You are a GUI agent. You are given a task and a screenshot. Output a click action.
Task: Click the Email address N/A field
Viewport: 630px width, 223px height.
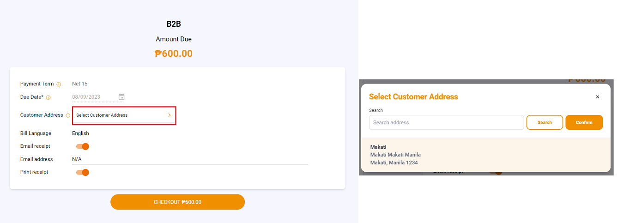click(x=190, y=159)
